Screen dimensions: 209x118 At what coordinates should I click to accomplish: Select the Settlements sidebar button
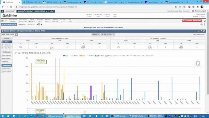[7, 66]
